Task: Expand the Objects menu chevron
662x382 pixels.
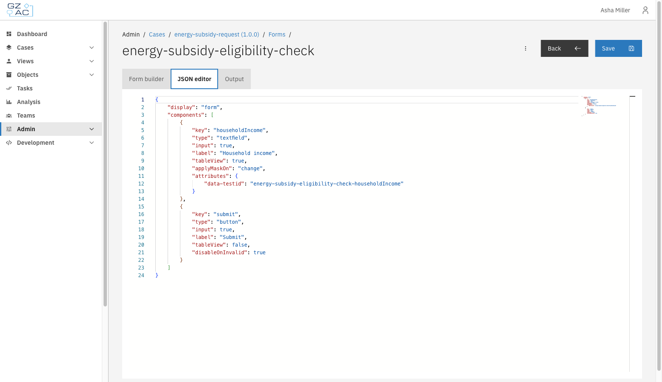Action: coord(92,75)
